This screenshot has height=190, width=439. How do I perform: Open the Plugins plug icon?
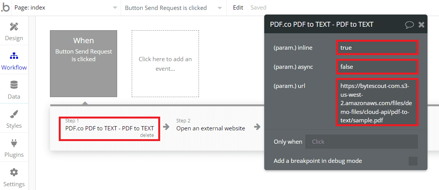(x=14, y=143)
